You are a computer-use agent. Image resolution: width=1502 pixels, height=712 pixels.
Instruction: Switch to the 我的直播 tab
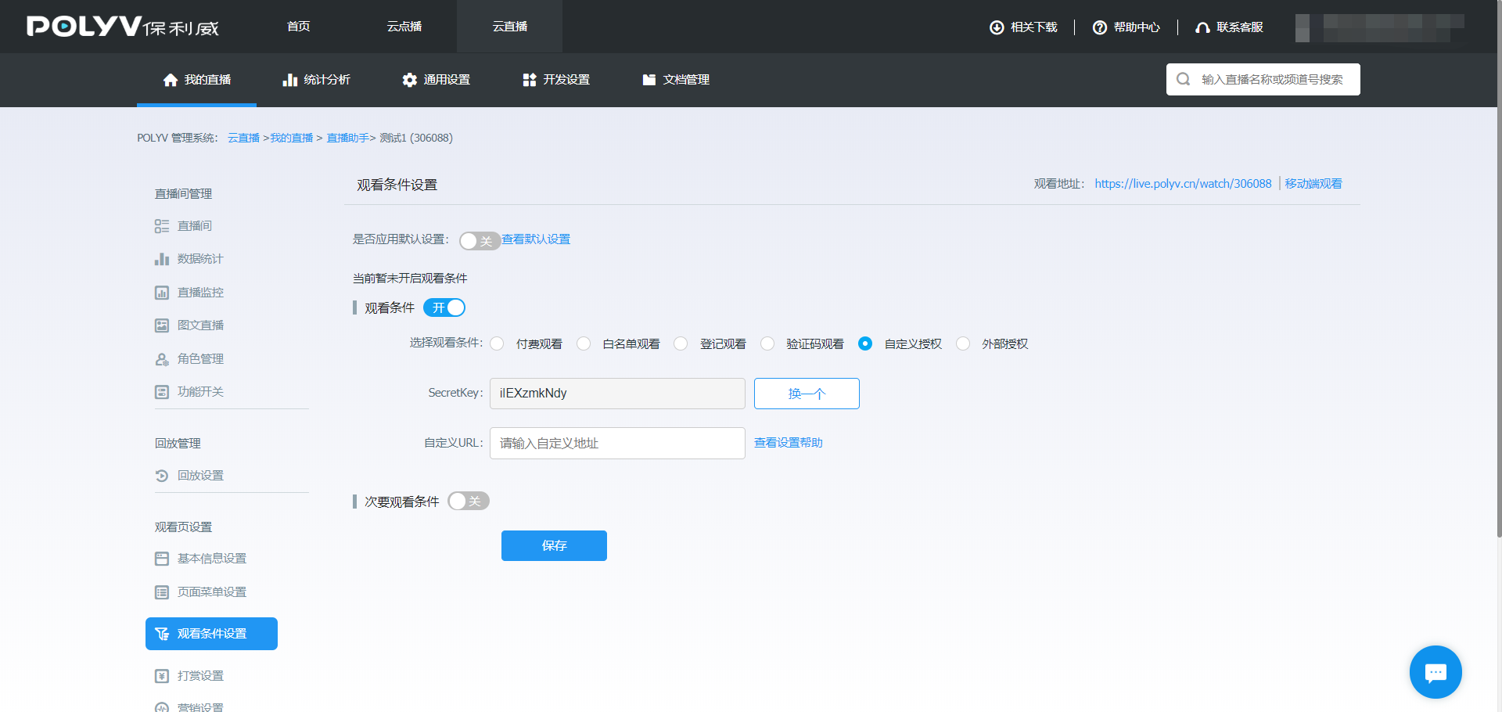point(196,80)
